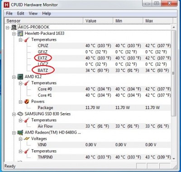Click the Sensor column header
Viewport: 181px width, 172px height.
pyautogui.click(x=44, y=21)
